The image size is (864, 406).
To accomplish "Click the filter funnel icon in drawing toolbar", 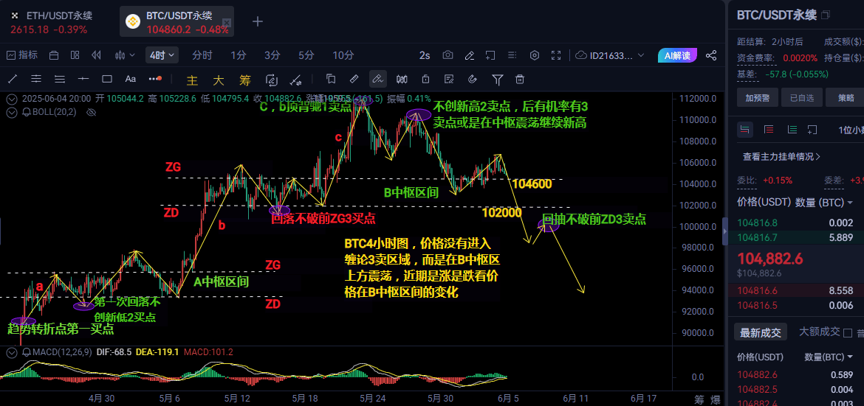I will point(498,79).
